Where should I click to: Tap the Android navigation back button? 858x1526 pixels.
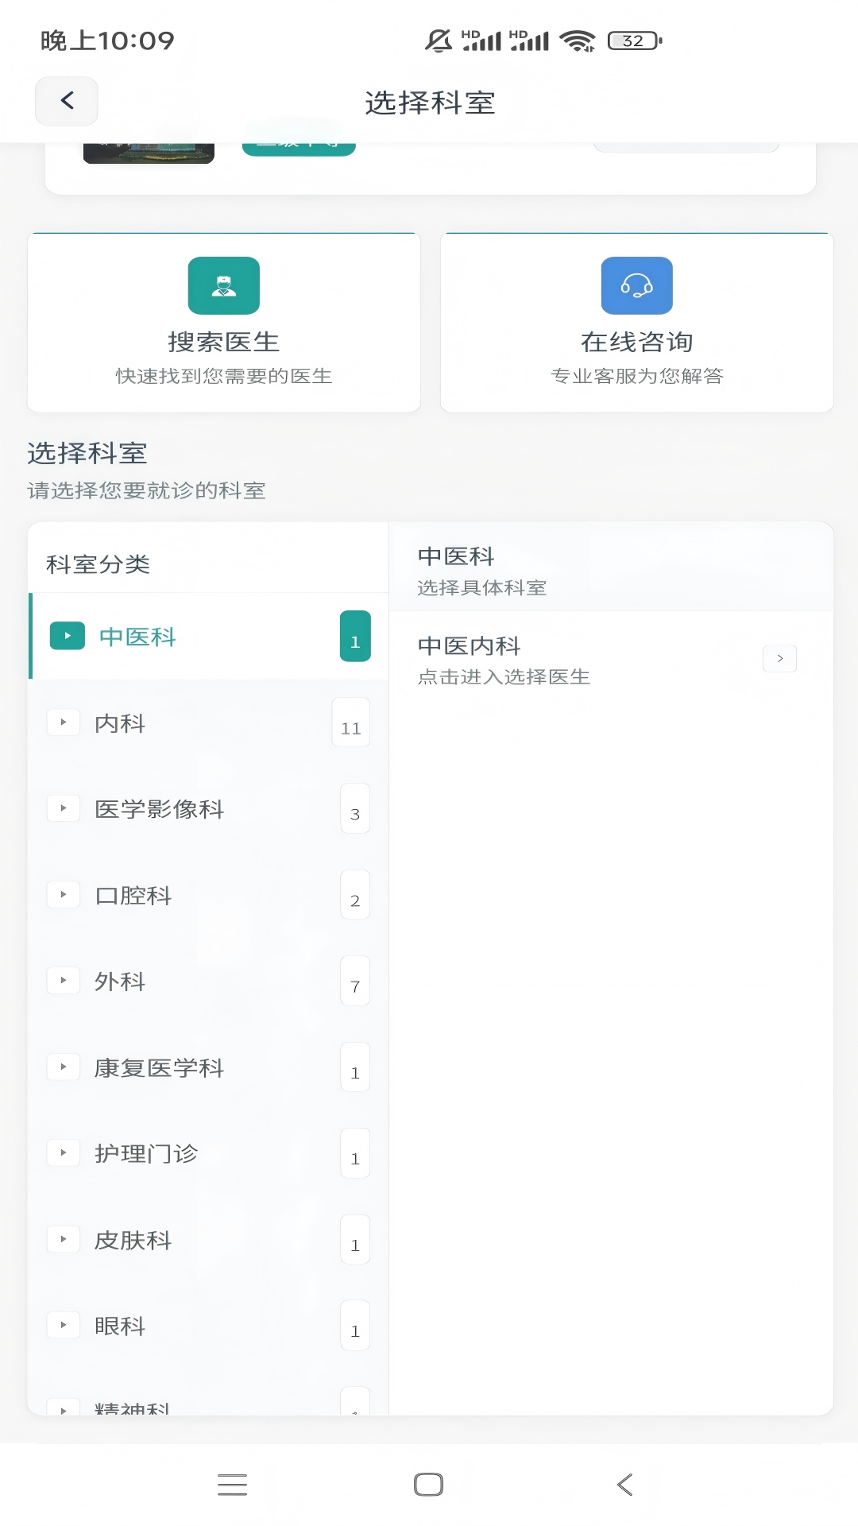pyautogui.click(x=625, y=1484)
